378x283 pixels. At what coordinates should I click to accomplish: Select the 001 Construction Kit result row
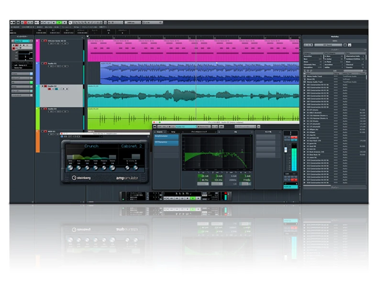(x=334, y=84)
